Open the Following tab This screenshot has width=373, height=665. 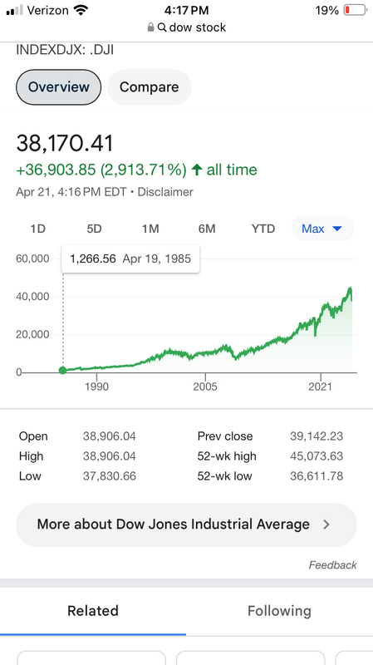click(x=279, y=611)
